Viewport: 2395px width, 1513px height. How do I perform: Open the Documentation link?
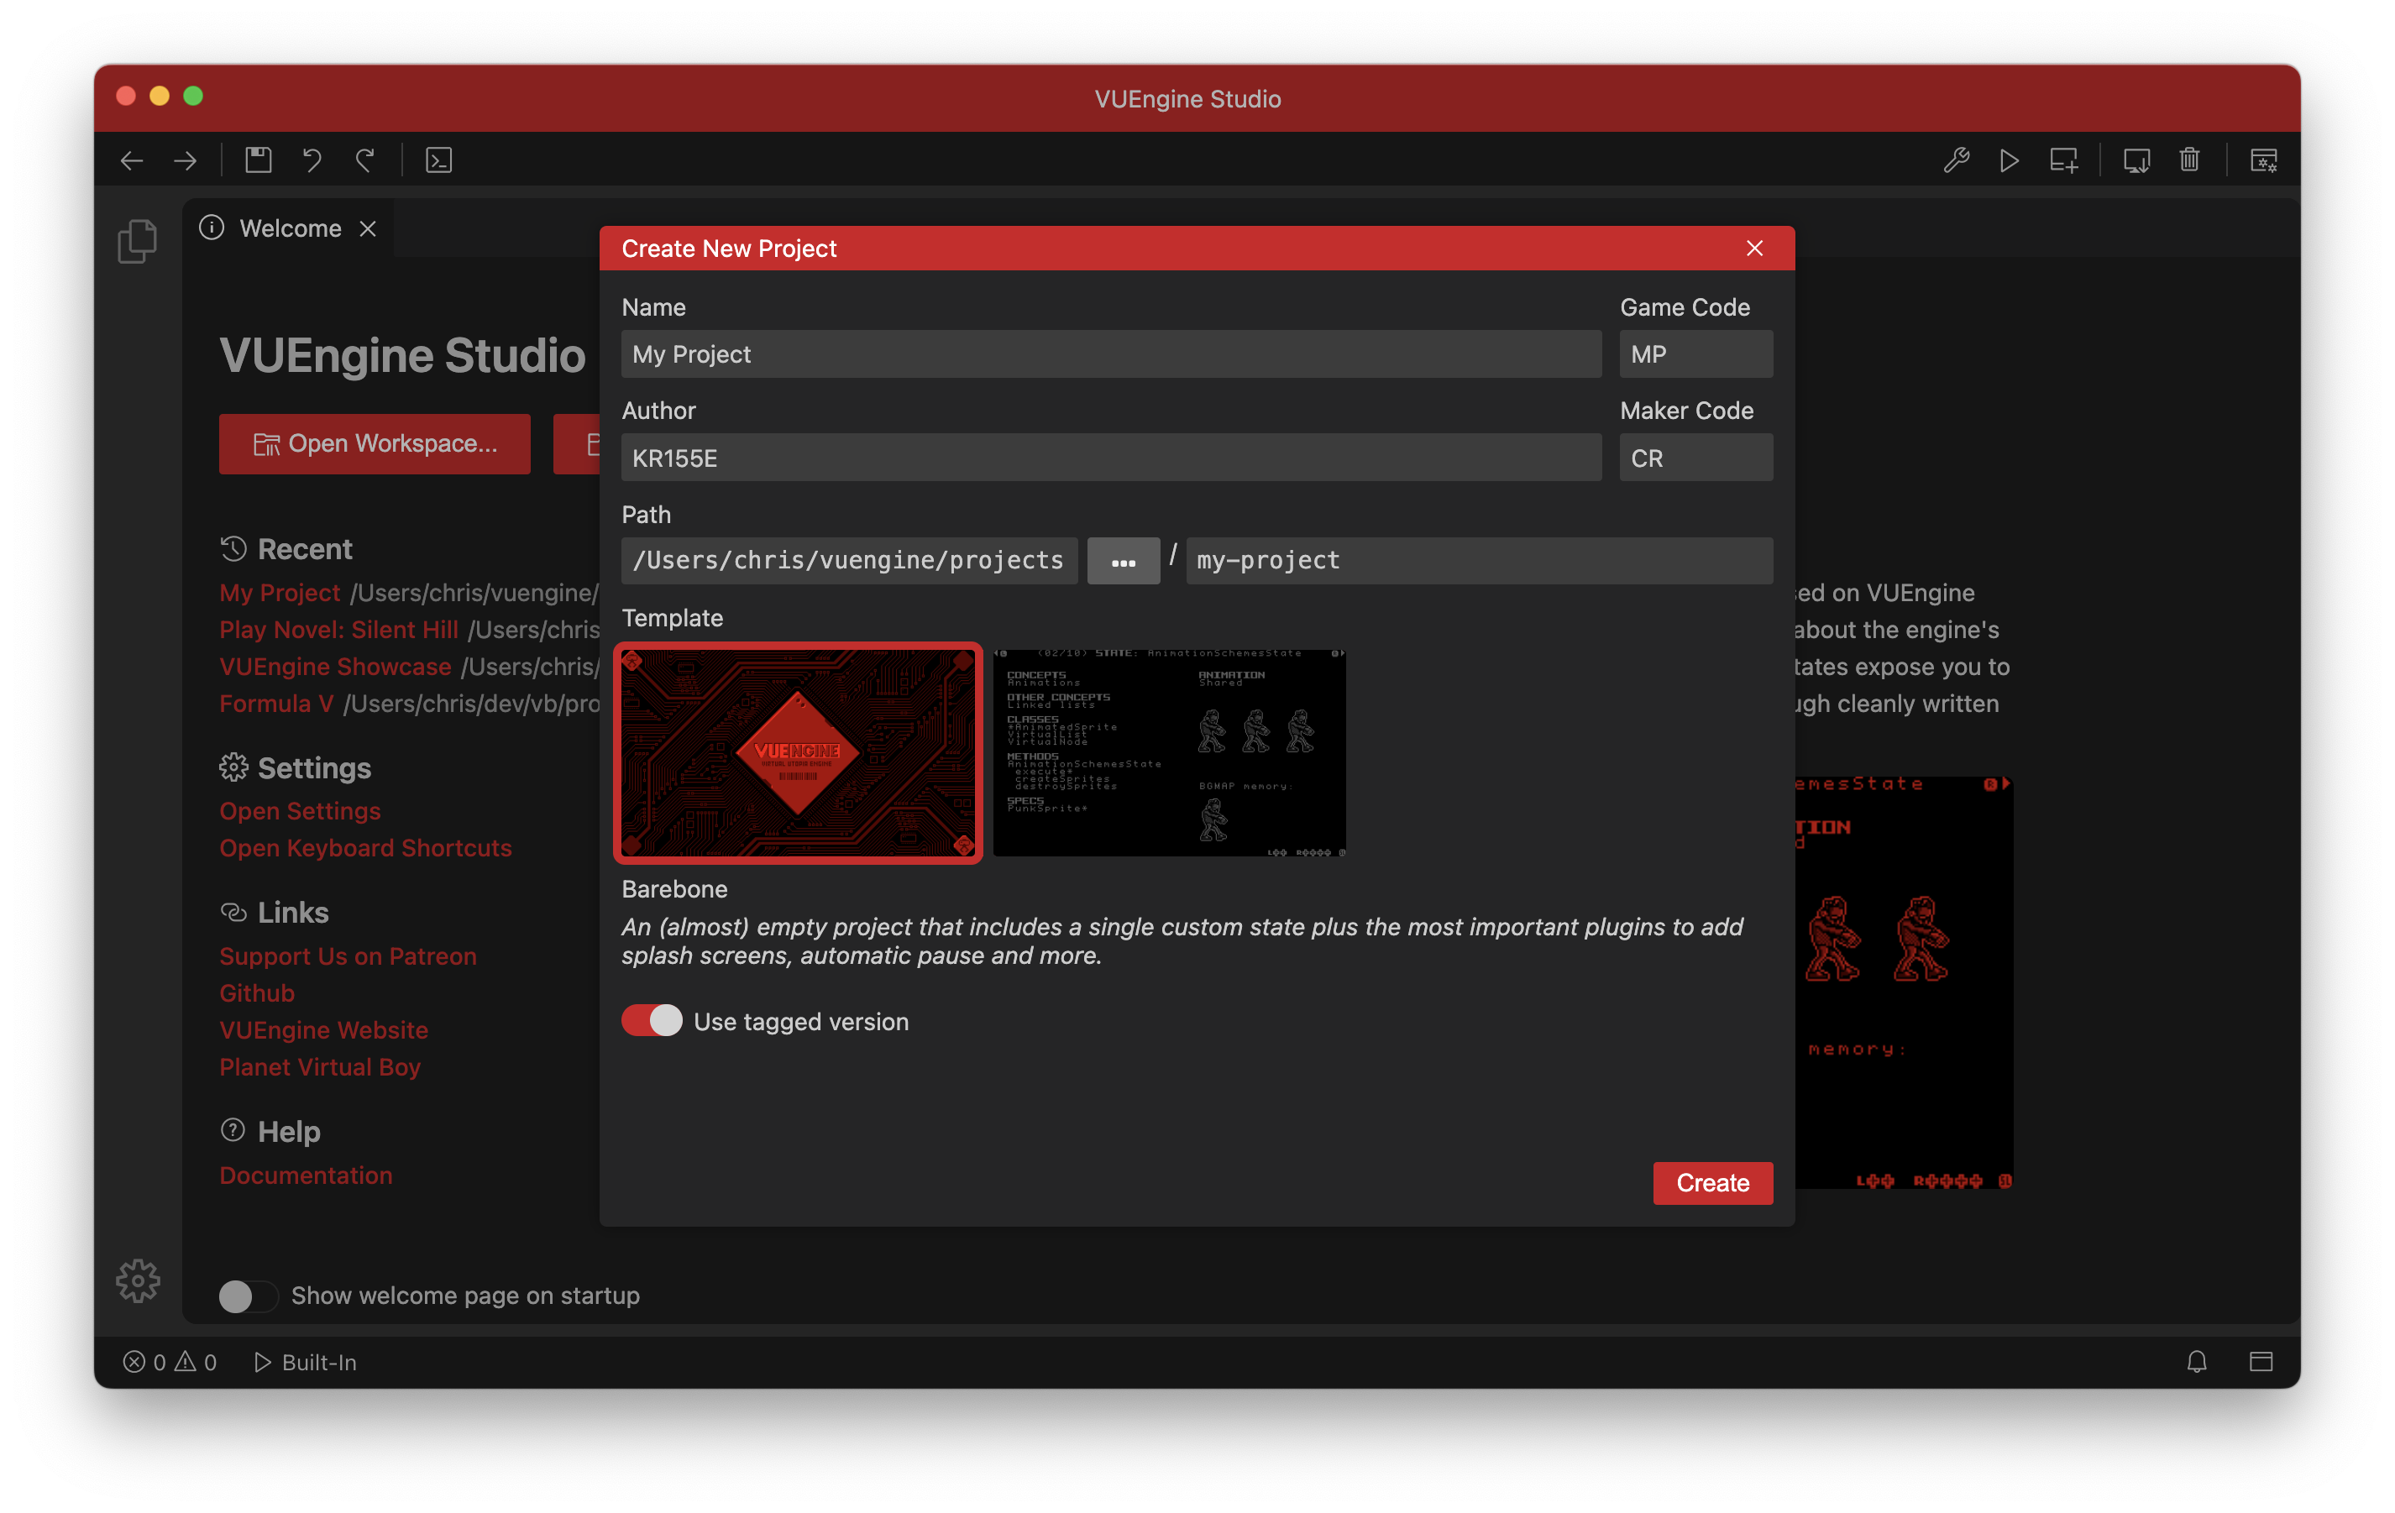point(306,1175)
